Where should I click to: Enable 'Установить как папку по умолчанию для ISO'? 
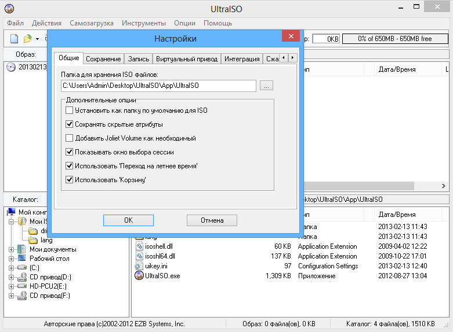point(70,110)
